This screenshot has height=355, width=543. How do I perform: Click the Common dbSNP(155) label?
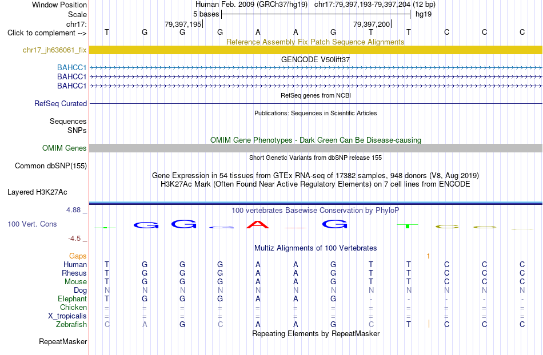51,166
